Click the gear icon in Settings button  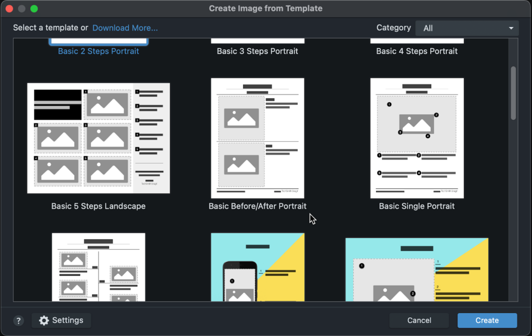(x=44, y=320)
